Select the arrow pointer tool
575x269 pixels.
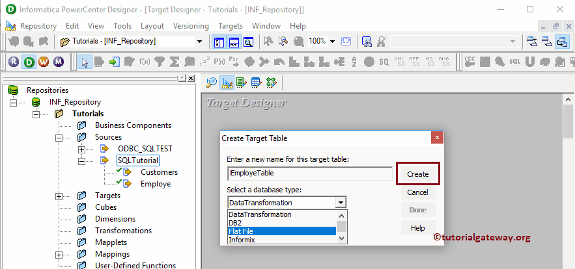(x=85, y=62)
